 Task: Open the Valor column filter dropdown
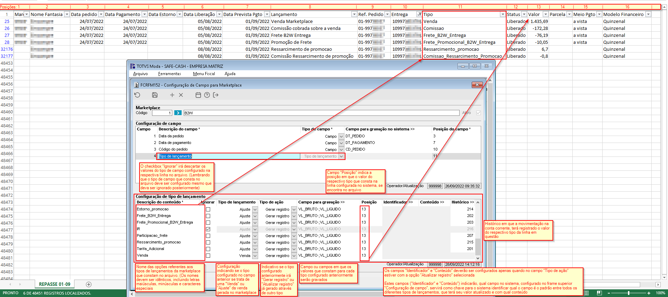546,14
